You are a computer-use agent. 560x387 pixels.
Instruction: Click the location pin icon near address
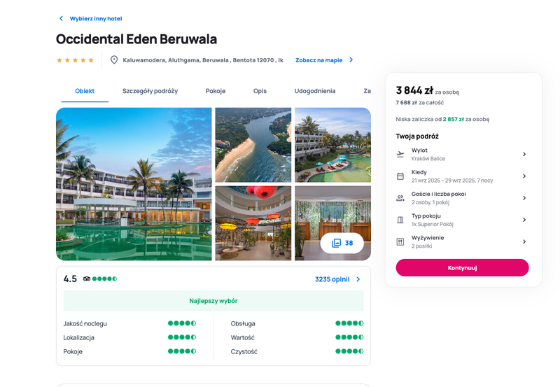click(114, 60)
